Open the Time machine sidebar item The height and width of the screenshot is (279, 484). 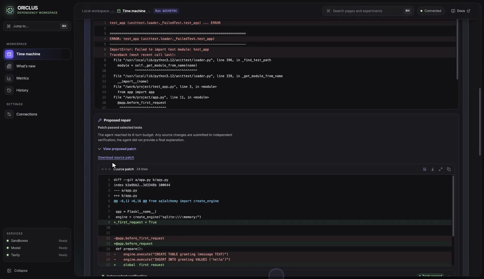pos(37,54)
